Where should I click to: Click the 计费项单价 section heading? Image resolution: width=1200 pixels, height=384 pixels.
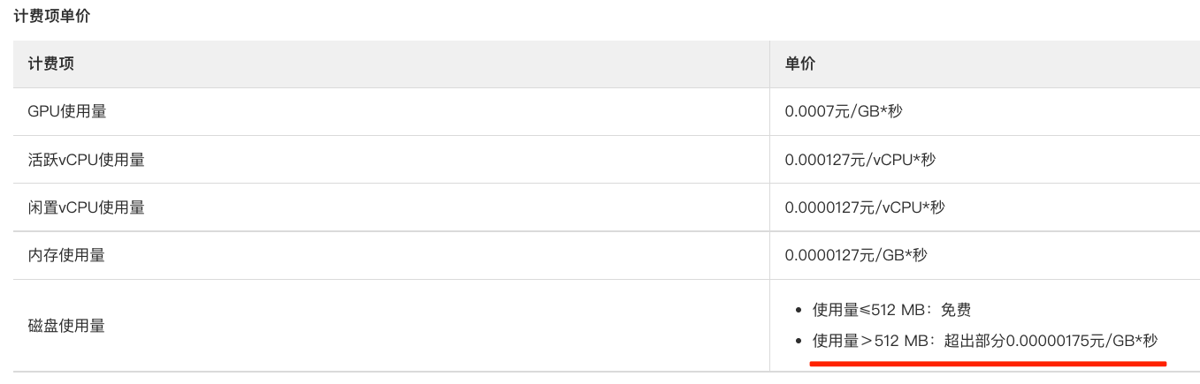click(x=51, y=16)
